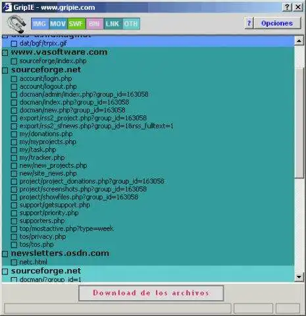This screenshot has height=316, width=306.
Task: Click the supporters.php link text
Action: click(42, 221)
